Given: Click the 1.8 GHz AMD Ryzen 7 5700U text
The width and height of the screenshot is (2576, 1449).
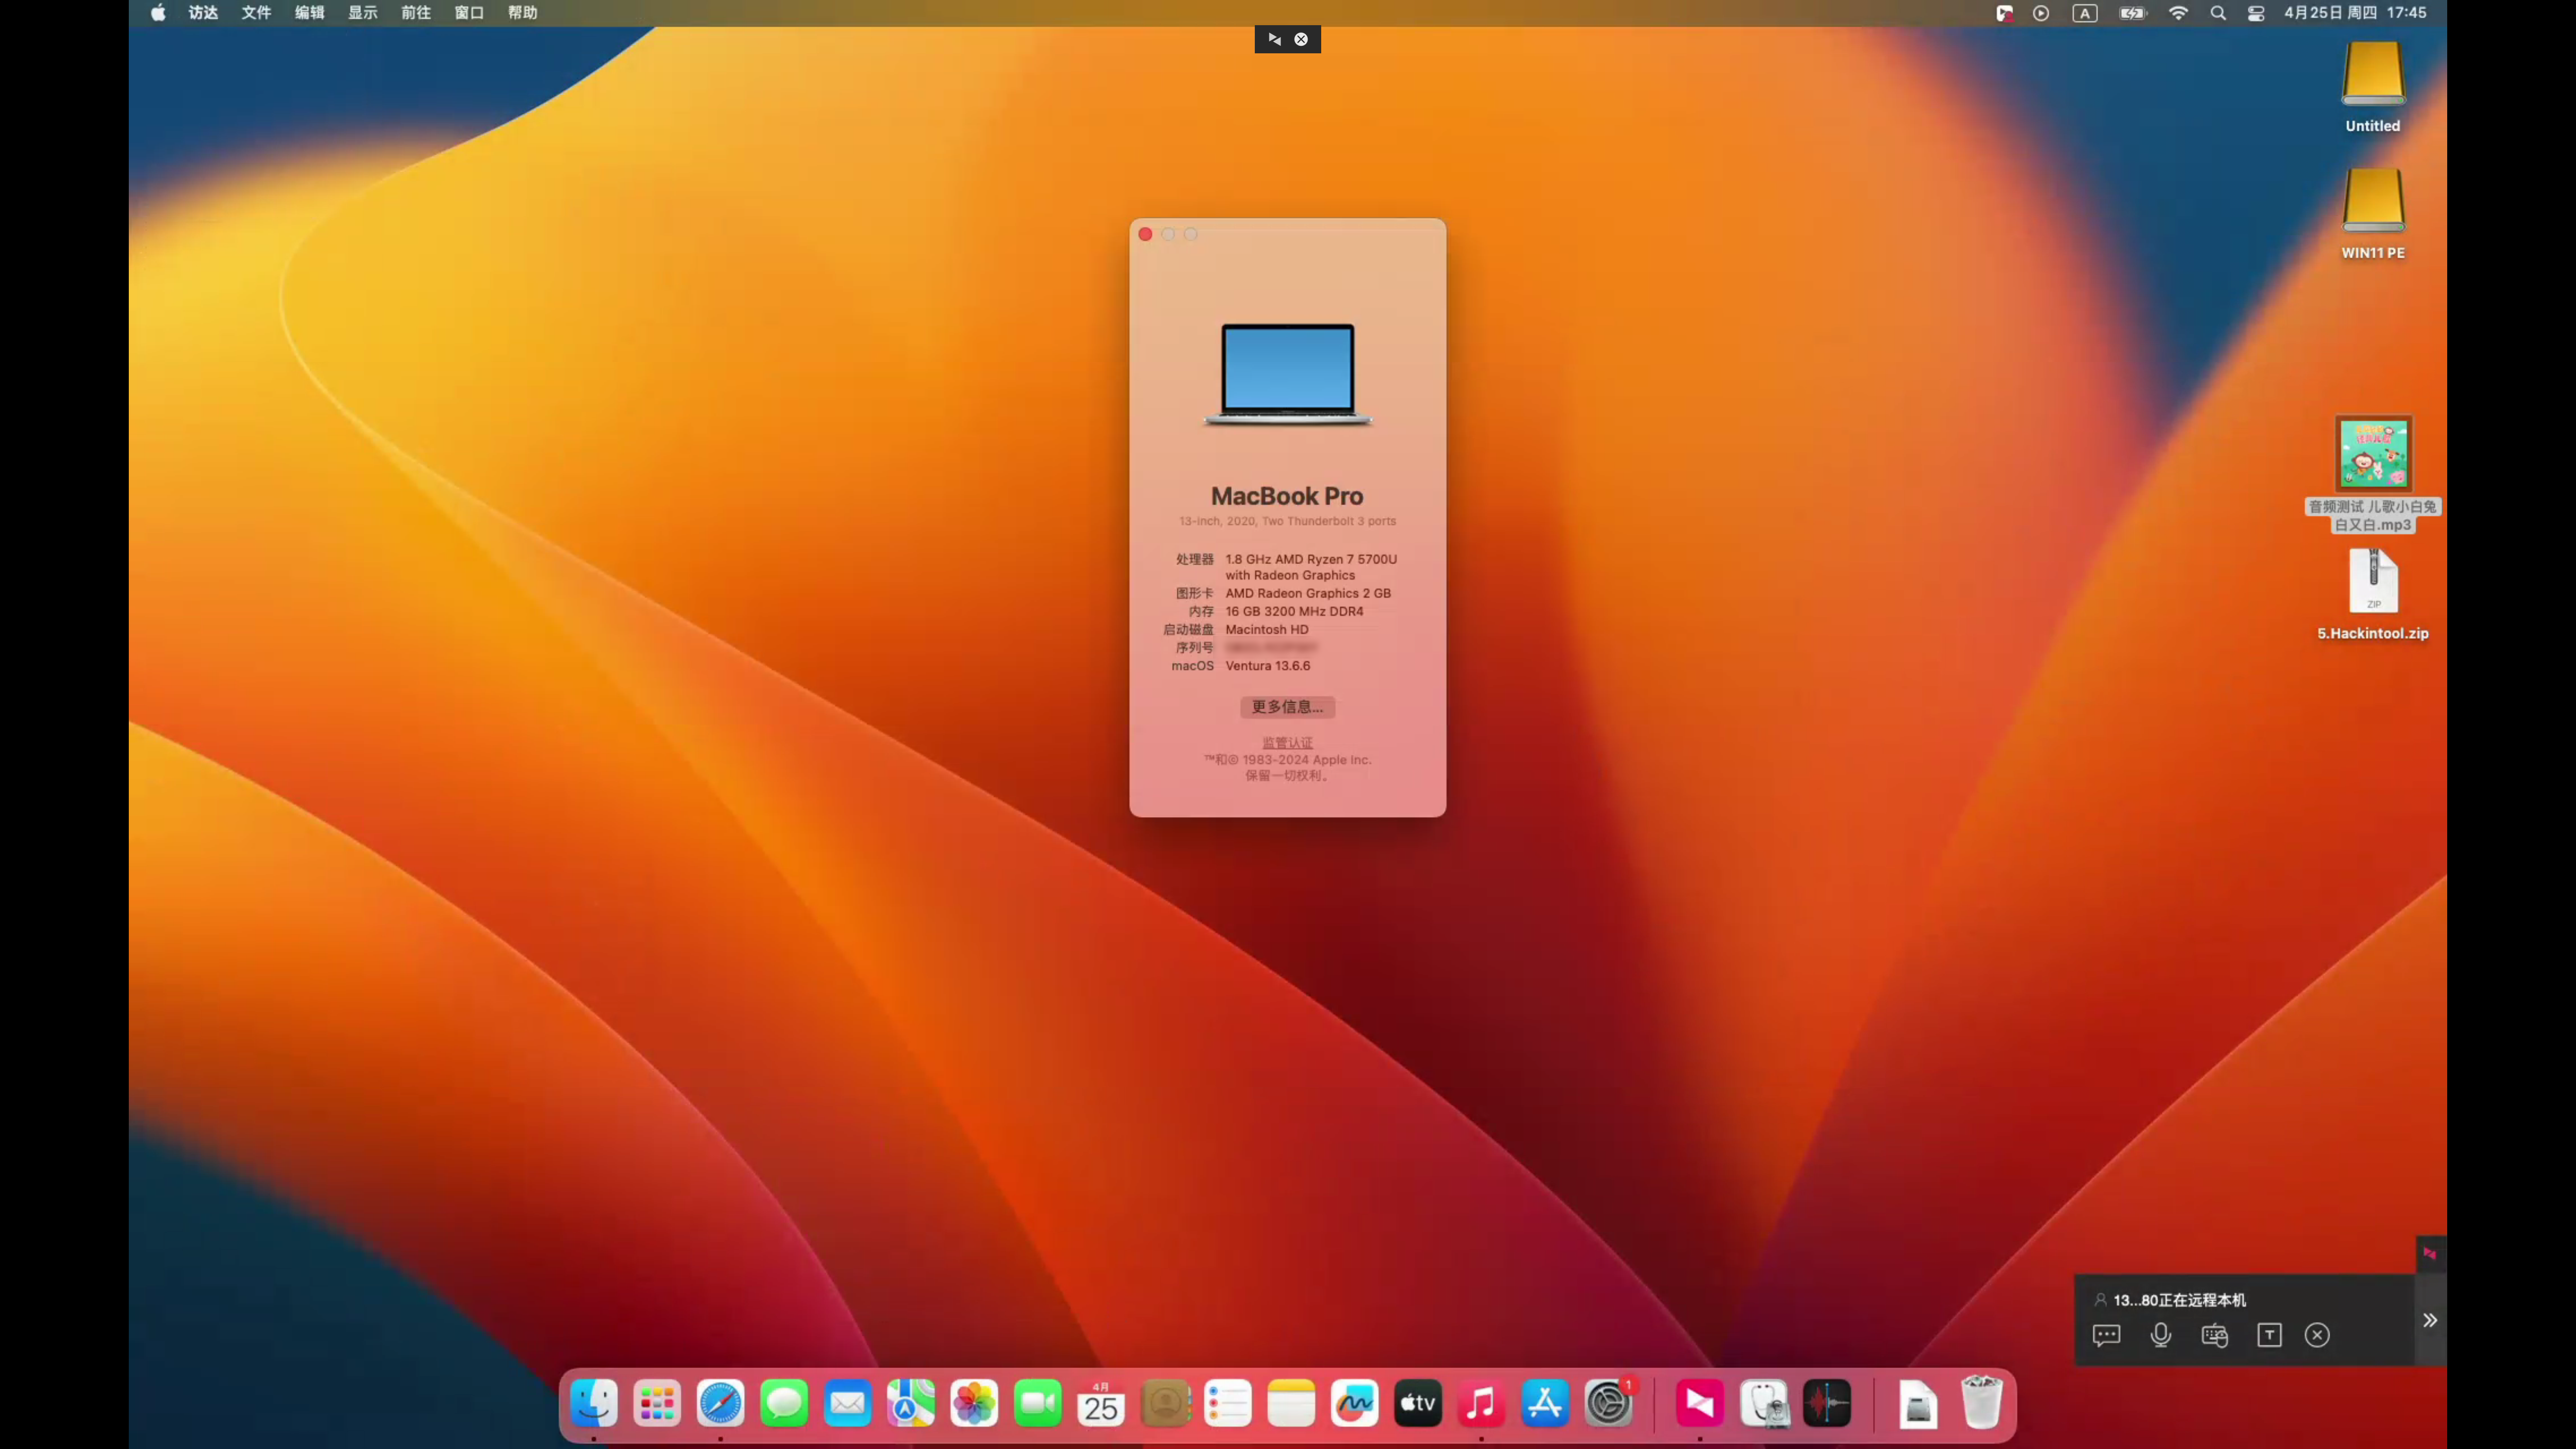Looking at the screenshot, I should 1311,559.
